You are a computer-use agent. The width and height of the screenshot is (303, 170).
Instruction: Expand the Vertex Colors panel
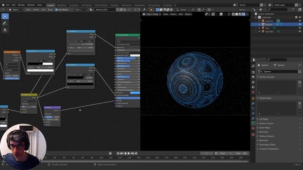click(266, 123)
